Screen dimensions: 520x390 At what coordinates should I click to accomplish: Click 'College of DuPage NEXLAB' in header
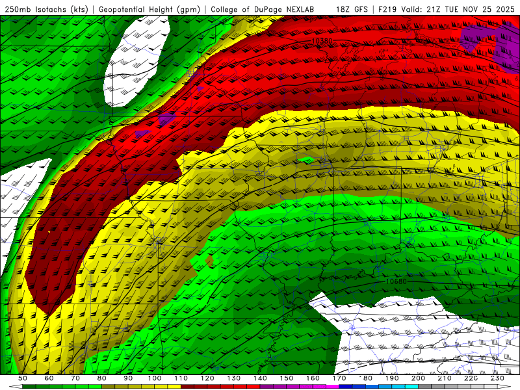click(262, 9)
